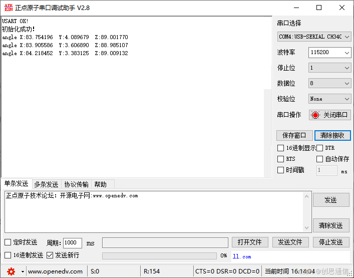354x278 pixels.
Task: Click the 波特率 baud rate label
Action: tap(286, 53)
